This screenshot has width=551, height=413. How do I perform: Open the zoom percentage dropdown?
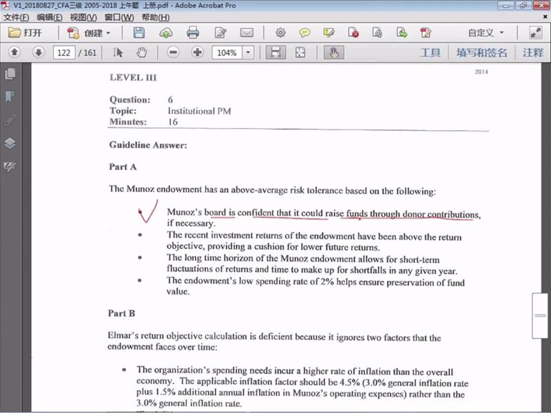click(248, 52)
